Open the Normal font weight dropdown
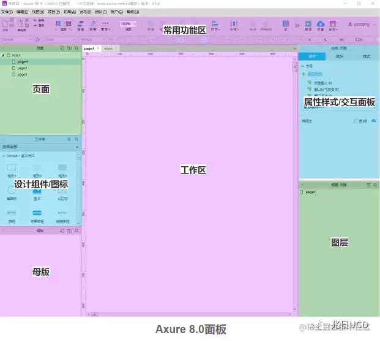Viewport: 380px width, 341px height. 92,39
